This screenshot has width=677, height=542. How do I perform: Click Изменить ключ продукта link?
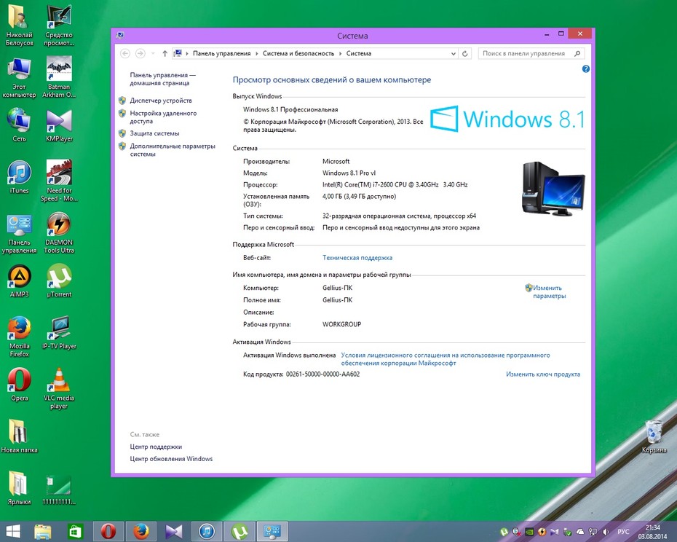(543, 374)
